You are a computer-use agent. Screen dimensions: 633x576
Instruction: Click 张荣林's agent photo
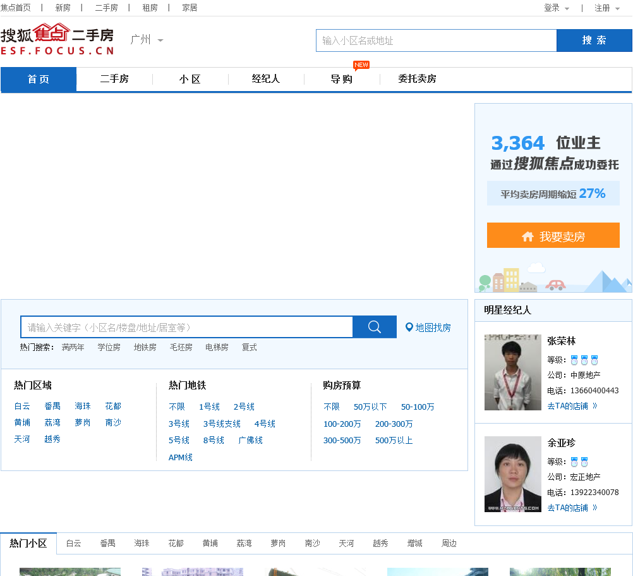point(513,372)
